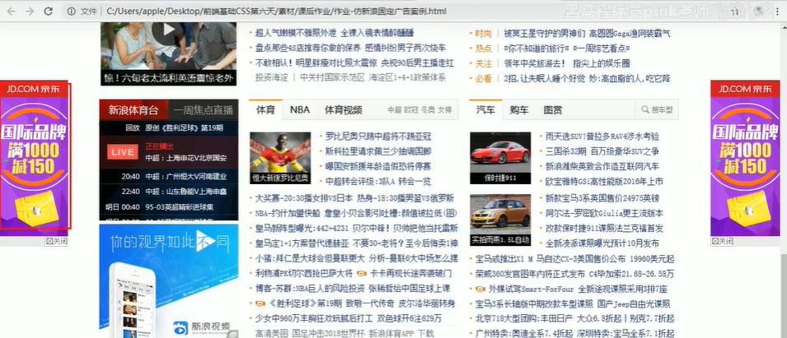This screenshot has height=338, width=787.
Task: Click the 中超 sub-link in sports header
Action: pyautogui.click(x=395, y=110)
